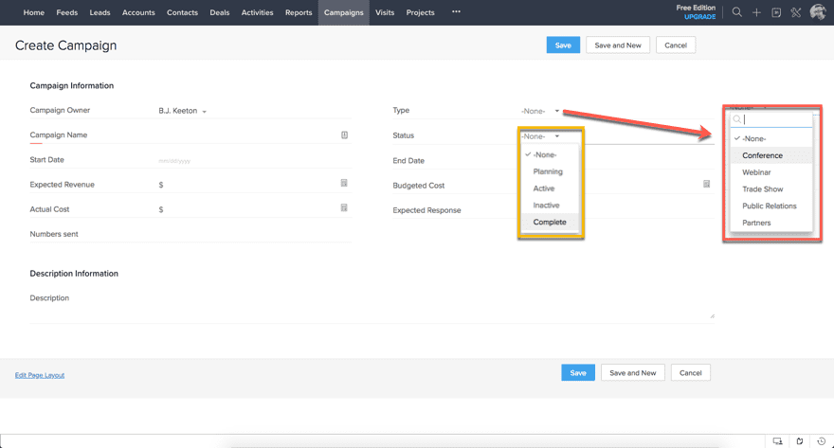Screen dimensions: 834x448
Task: Choose Planning in Status list
Action: [550, 171]
